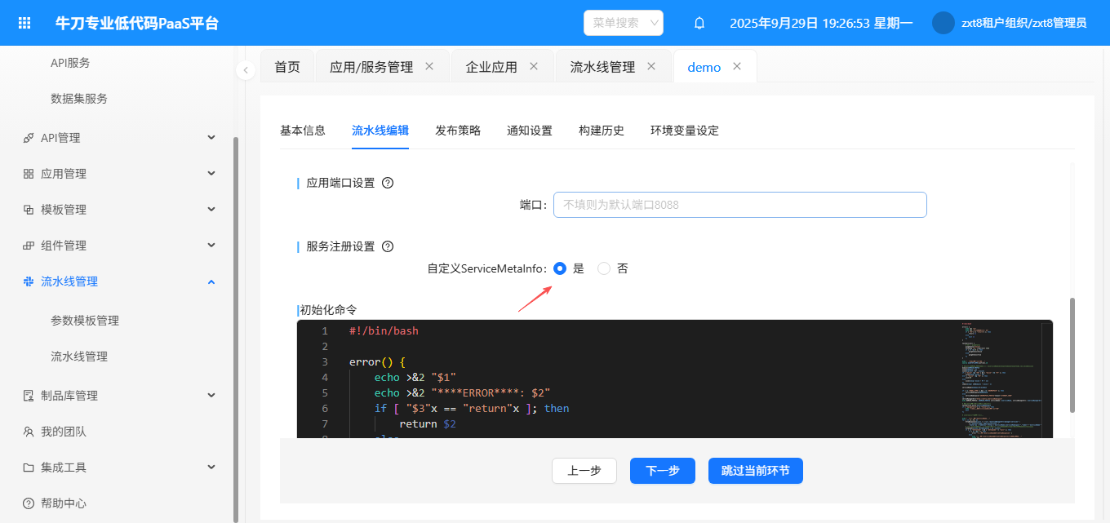
Task: Click help icon beside 服务注册设置
Action: coord(388,246)
